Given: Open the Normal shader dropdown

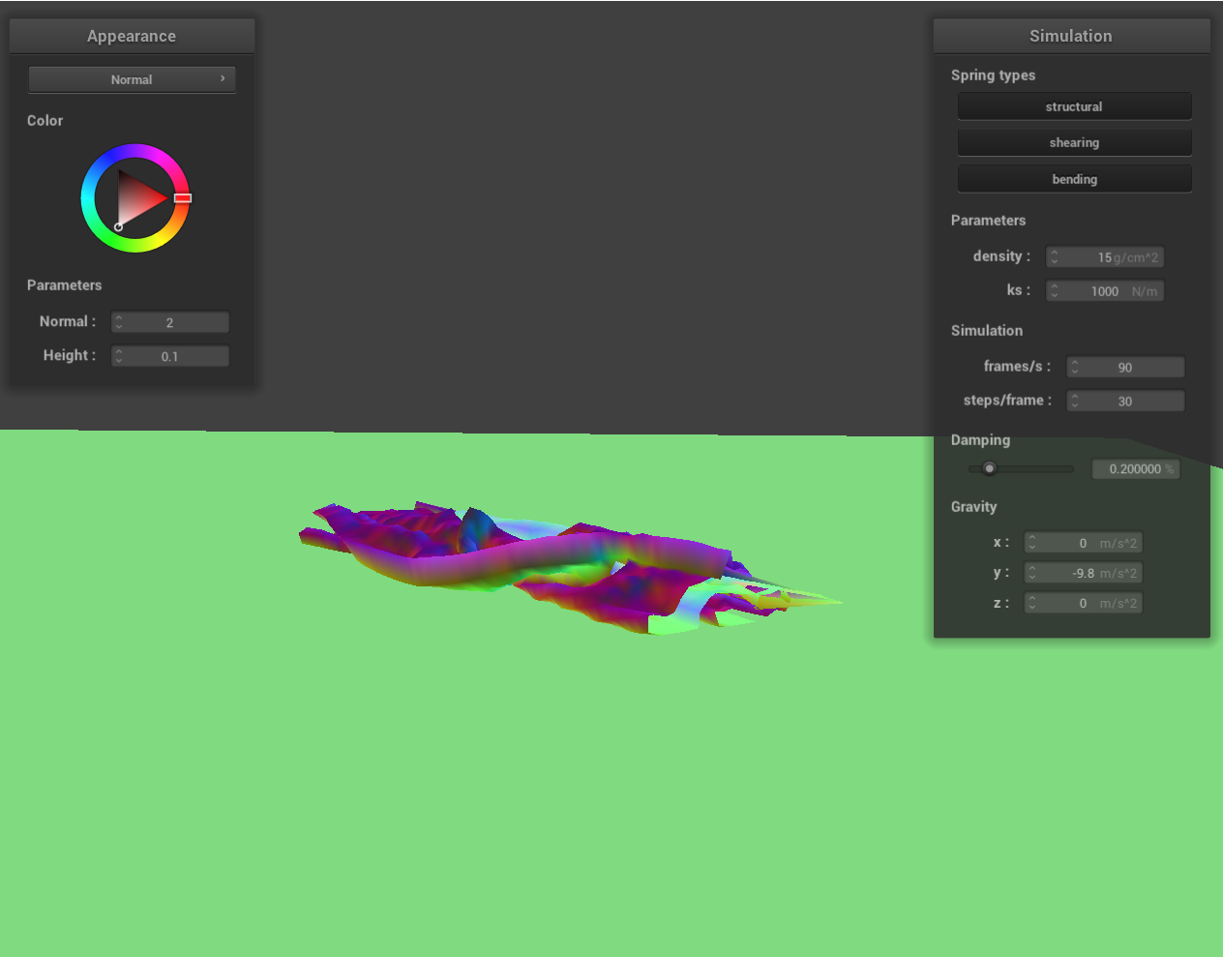Looking at the screenshot, I should click(x=132, y=79).
